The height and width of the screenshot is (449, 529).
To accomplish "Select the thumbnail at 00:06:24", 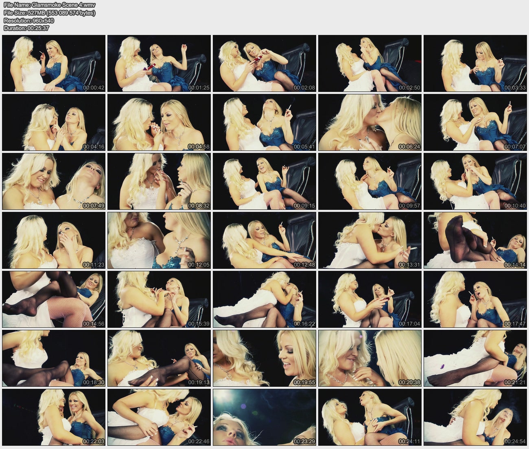I will (x=370, y=122).
